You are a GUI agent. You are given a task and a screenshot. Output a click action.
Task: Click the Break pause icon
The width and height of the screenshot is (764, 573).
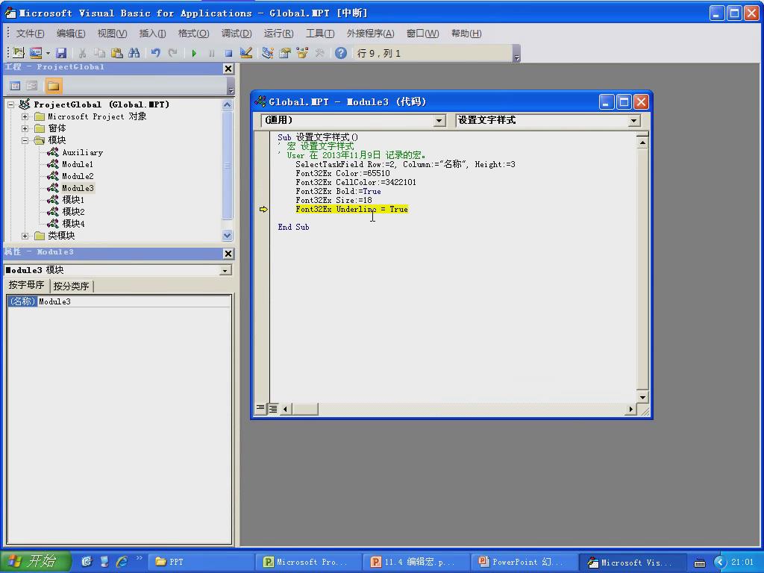[x=211, y=53]
